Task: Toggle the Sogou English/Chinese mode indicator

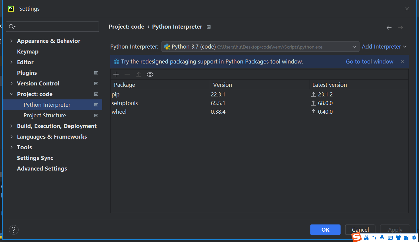Action: click(366, 238)
